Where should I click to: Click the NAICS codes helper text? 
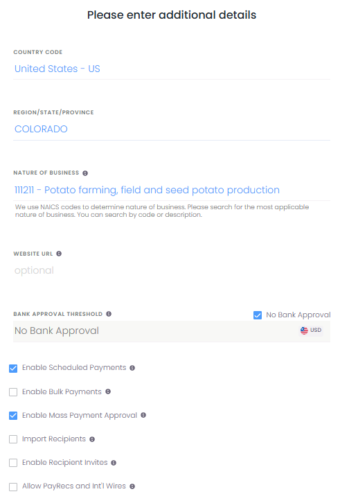click(162, 211)
